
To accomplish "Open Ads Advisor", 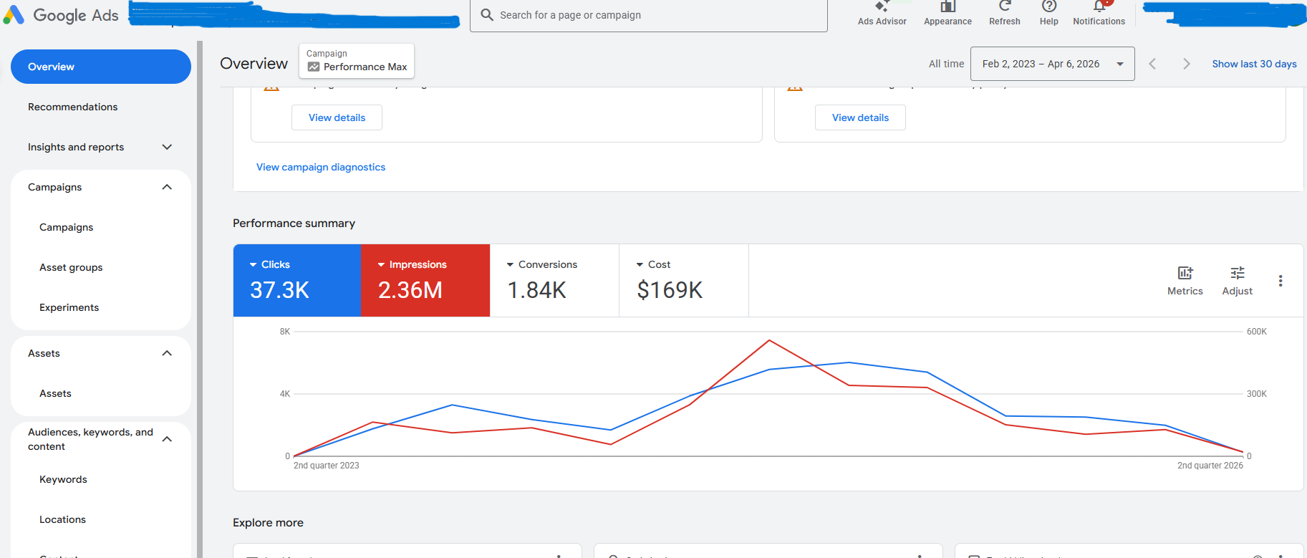I will tap(882, 14).
